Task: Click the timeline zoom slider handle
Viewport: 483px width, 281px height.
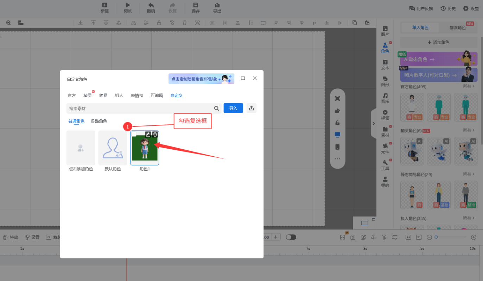Action: 436,237
